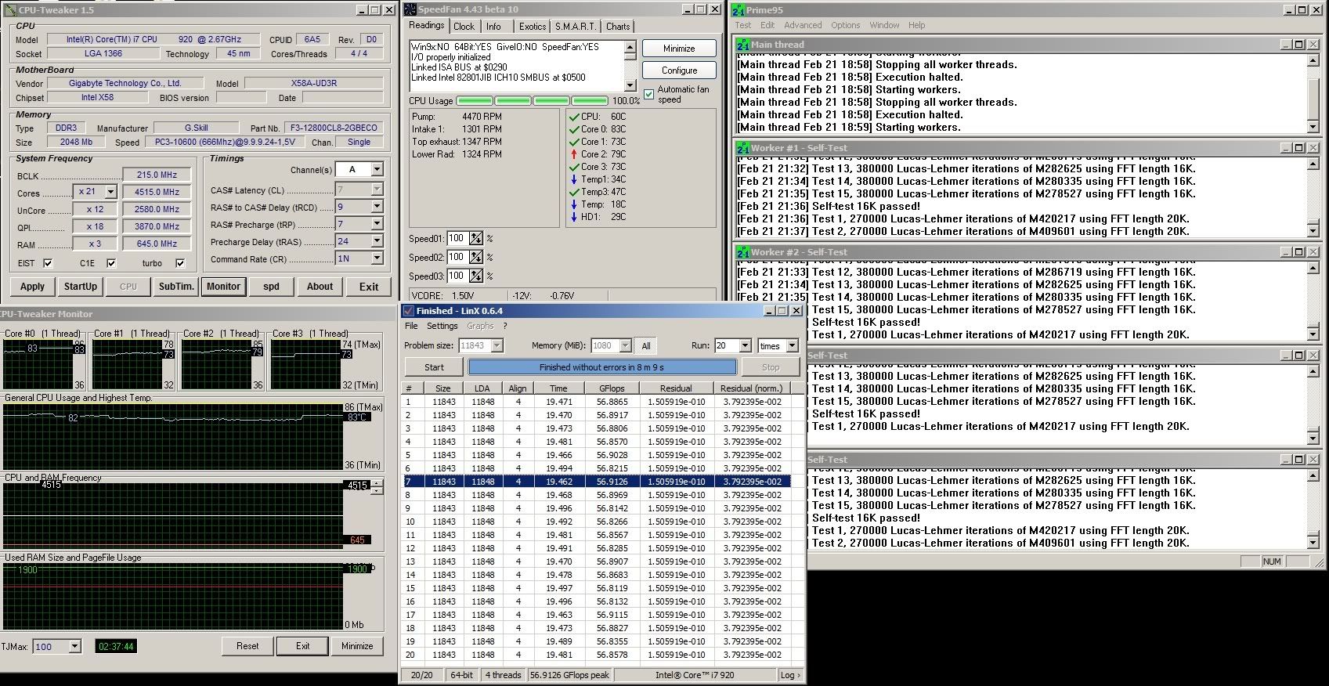Open the Prime95 Advanced menu
Screen dimensions: 1329x686
tap(803, 25)
